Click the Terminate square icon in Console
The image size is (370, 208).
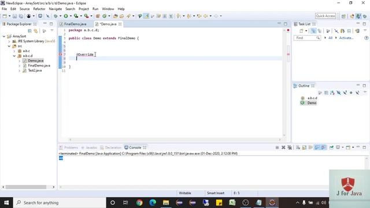tap(277, 147)
